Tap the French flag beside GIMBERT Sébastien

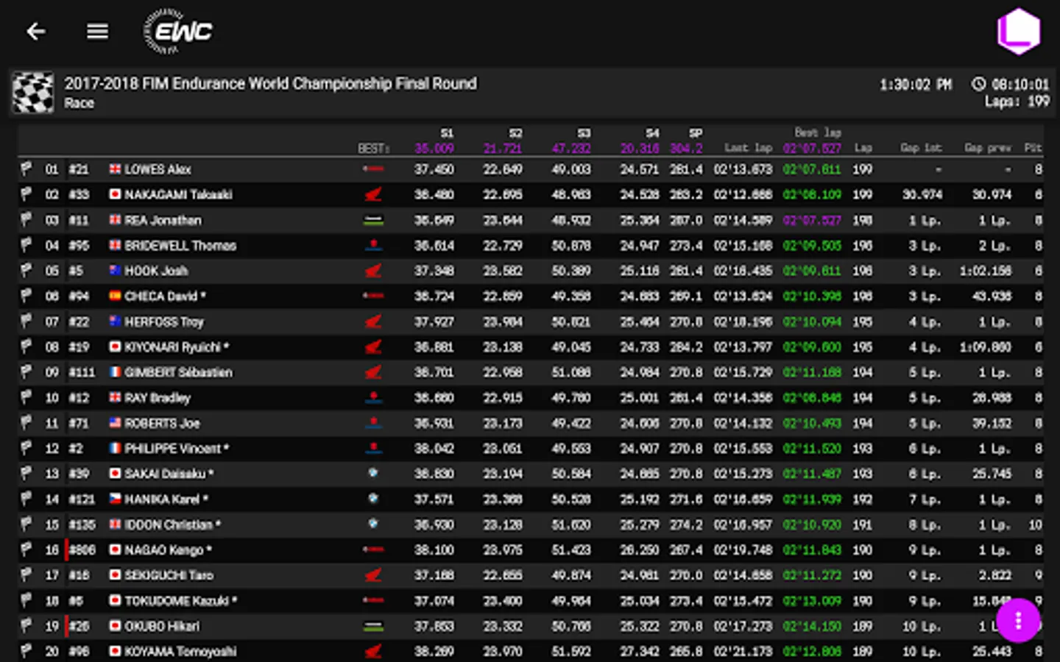click(115, 372)
